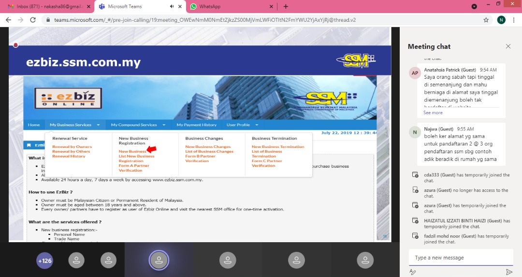Open a new browser tab
Viewport: 522px width, 277px height.
click(x=286, y=6)
